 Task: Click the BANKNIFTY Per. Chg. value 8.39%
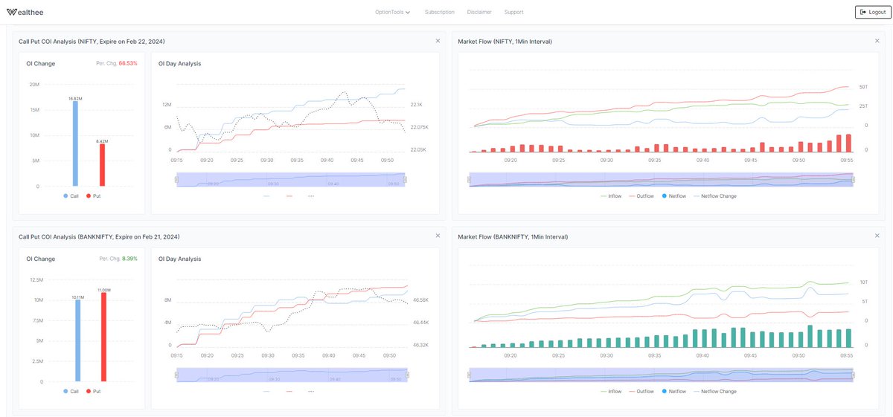(x=129, y=259)
